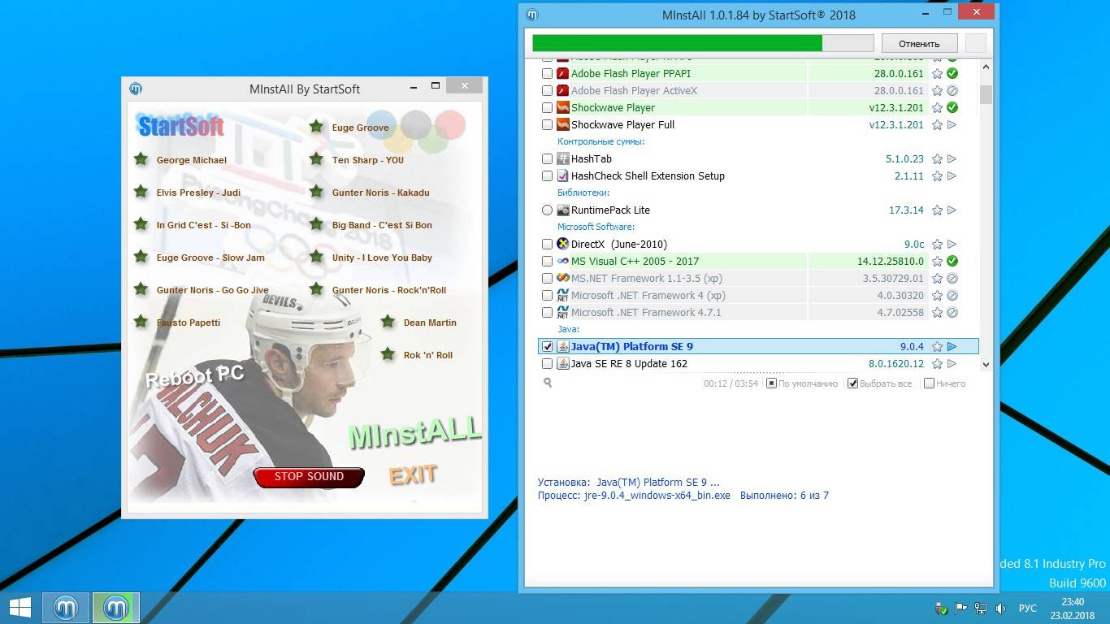The width and height of the screenshot is (1110, 624).
Task: Click the small blank button right of Отменить
Action: click(975, 44)
